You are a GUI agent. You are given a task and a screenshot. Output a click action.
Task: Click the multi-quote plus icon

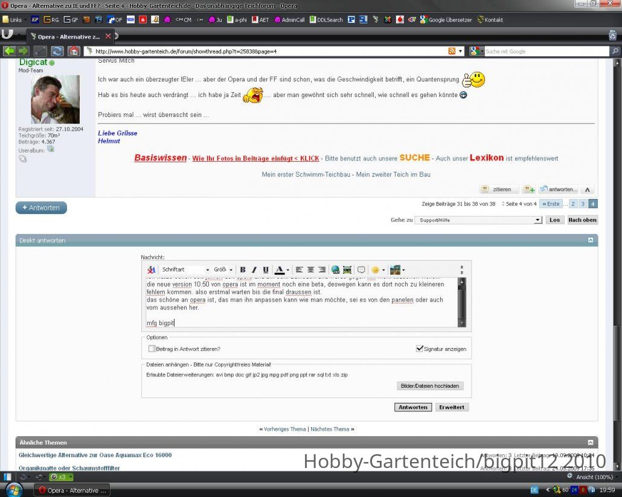coord(529,189)
